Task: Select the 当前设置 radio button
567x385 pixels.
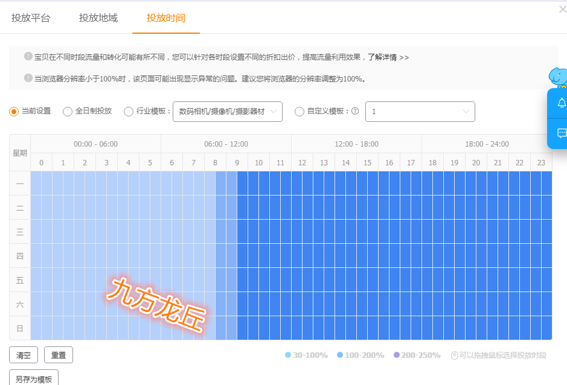Action: coord(14,112)
